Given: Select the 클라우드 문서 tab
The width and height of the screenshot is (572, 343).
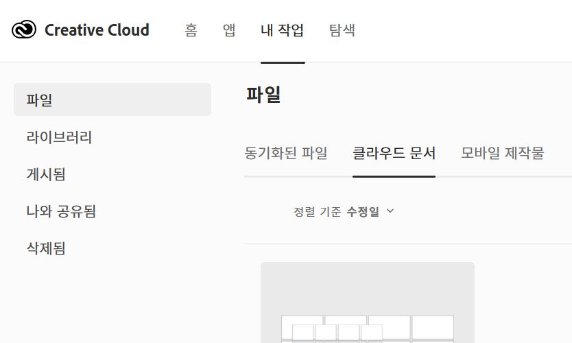Looking at the screenshot, I should [x=394, y=153].
